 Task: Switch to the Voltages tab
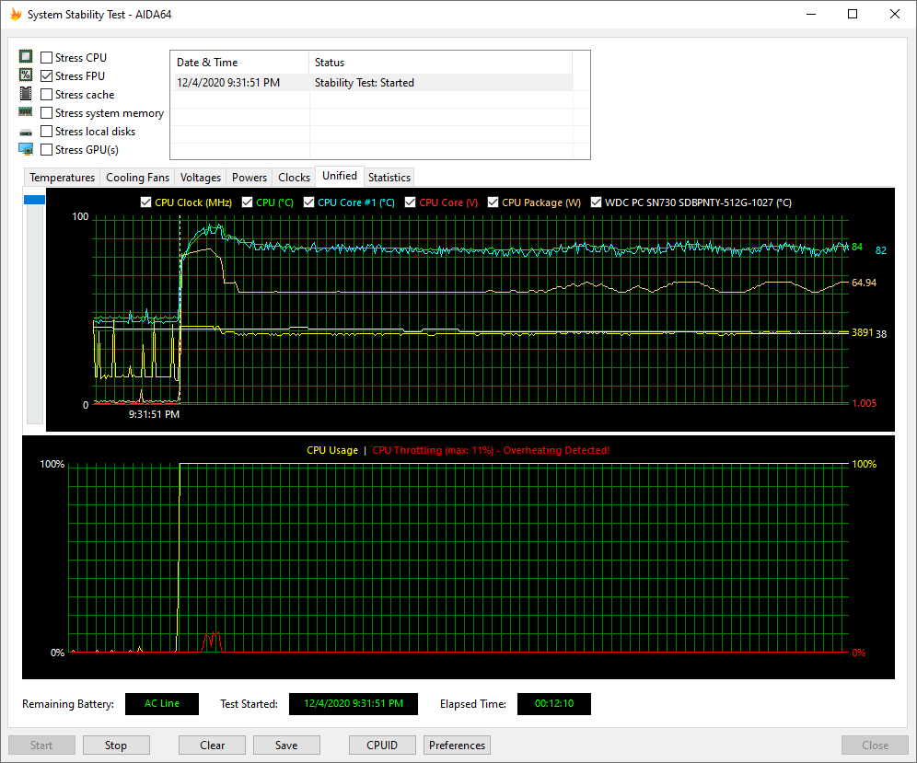point(201,177)
